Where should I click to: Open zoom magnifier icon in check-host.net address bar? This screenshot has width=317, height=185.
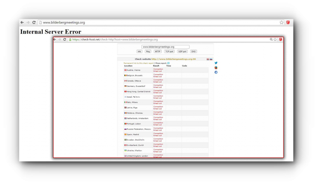click(x=271, y=39)
